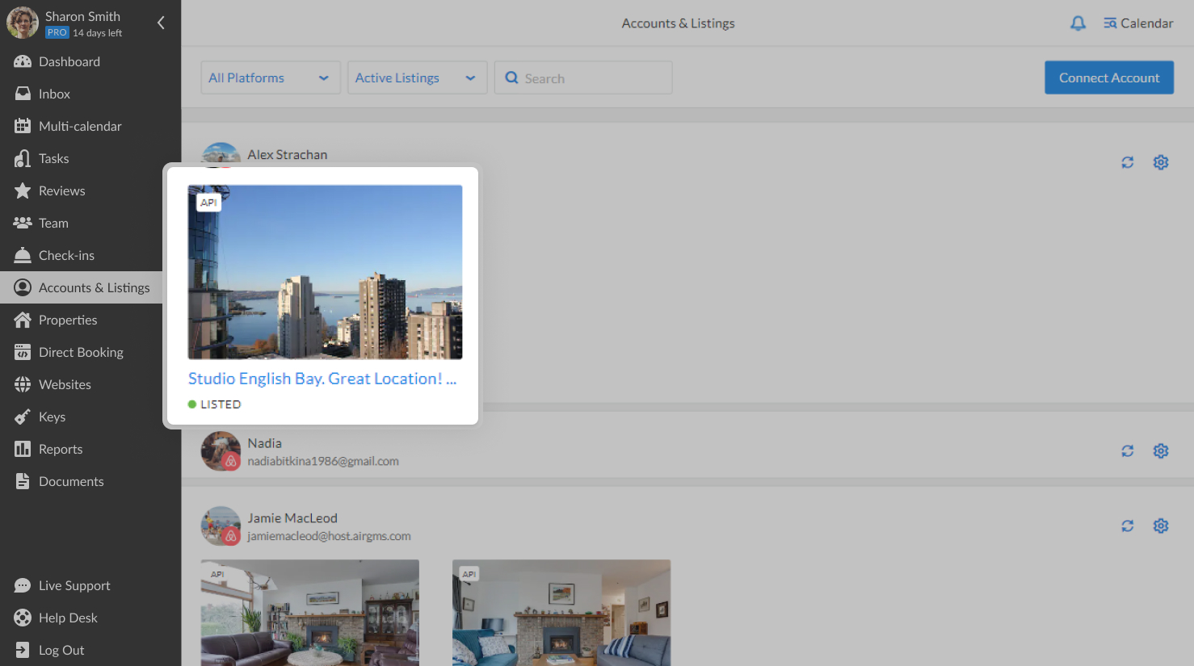Click the Connect Account button
Viewport: 1194px width, 666px height.
[1108, 77]
